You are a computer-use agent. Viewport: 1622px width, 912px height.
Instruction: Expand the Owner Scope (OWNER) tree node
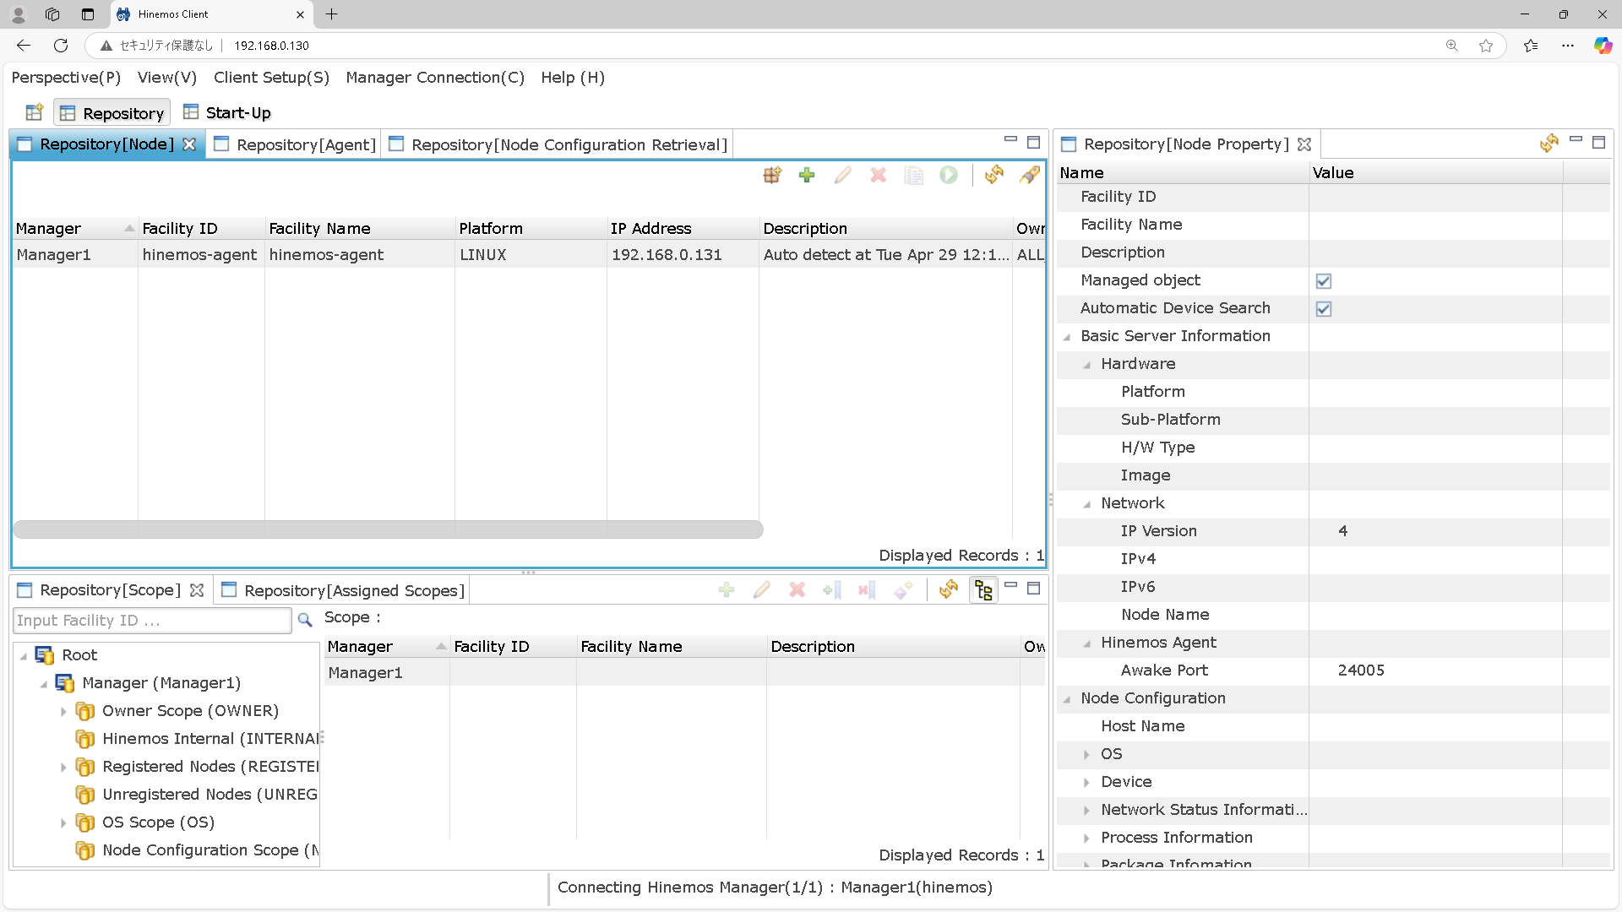[63, 711]
